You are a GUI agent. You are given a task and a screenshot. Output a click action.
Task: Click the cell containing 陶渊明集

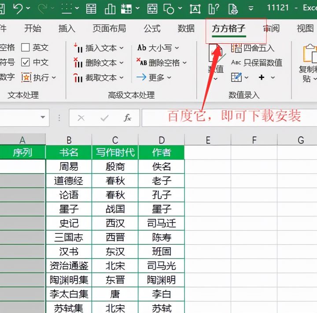[x=69, y=280]
